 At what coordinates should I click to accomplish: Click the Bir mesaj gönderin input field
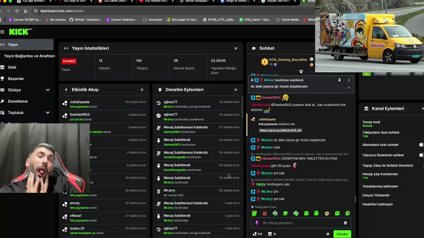(x=301, y=223)
